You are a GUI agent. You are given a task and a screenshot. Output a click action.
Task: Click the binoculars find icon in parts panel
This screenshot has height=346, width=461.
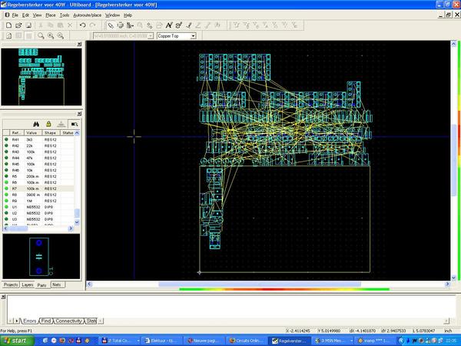tap(35, 123)
